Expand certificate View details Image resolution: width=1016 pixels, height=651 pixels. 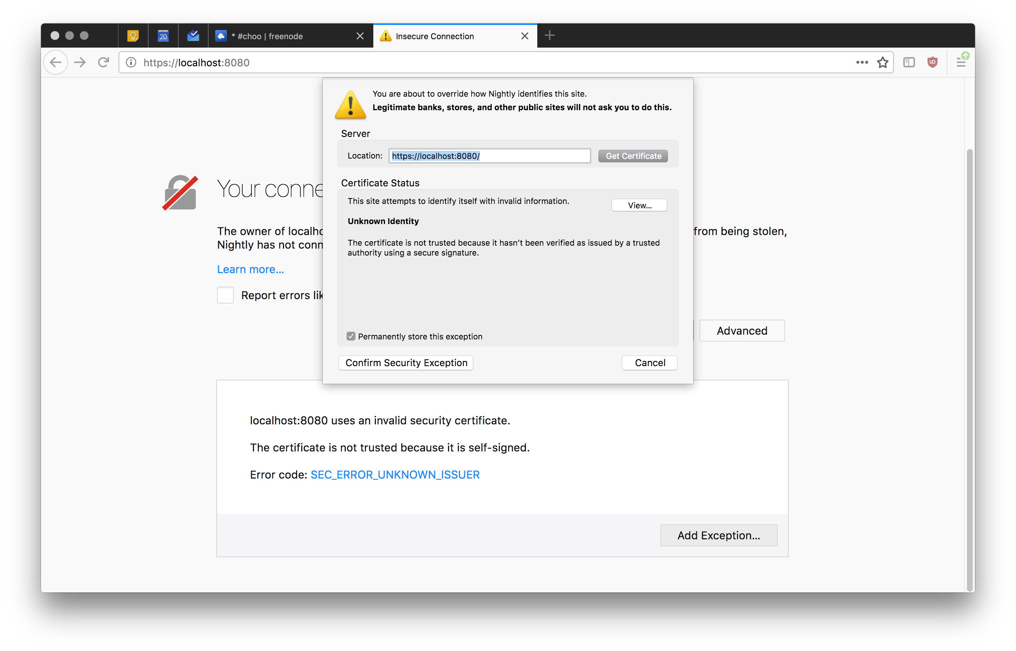pyautogui.click(x=639, y=205)
